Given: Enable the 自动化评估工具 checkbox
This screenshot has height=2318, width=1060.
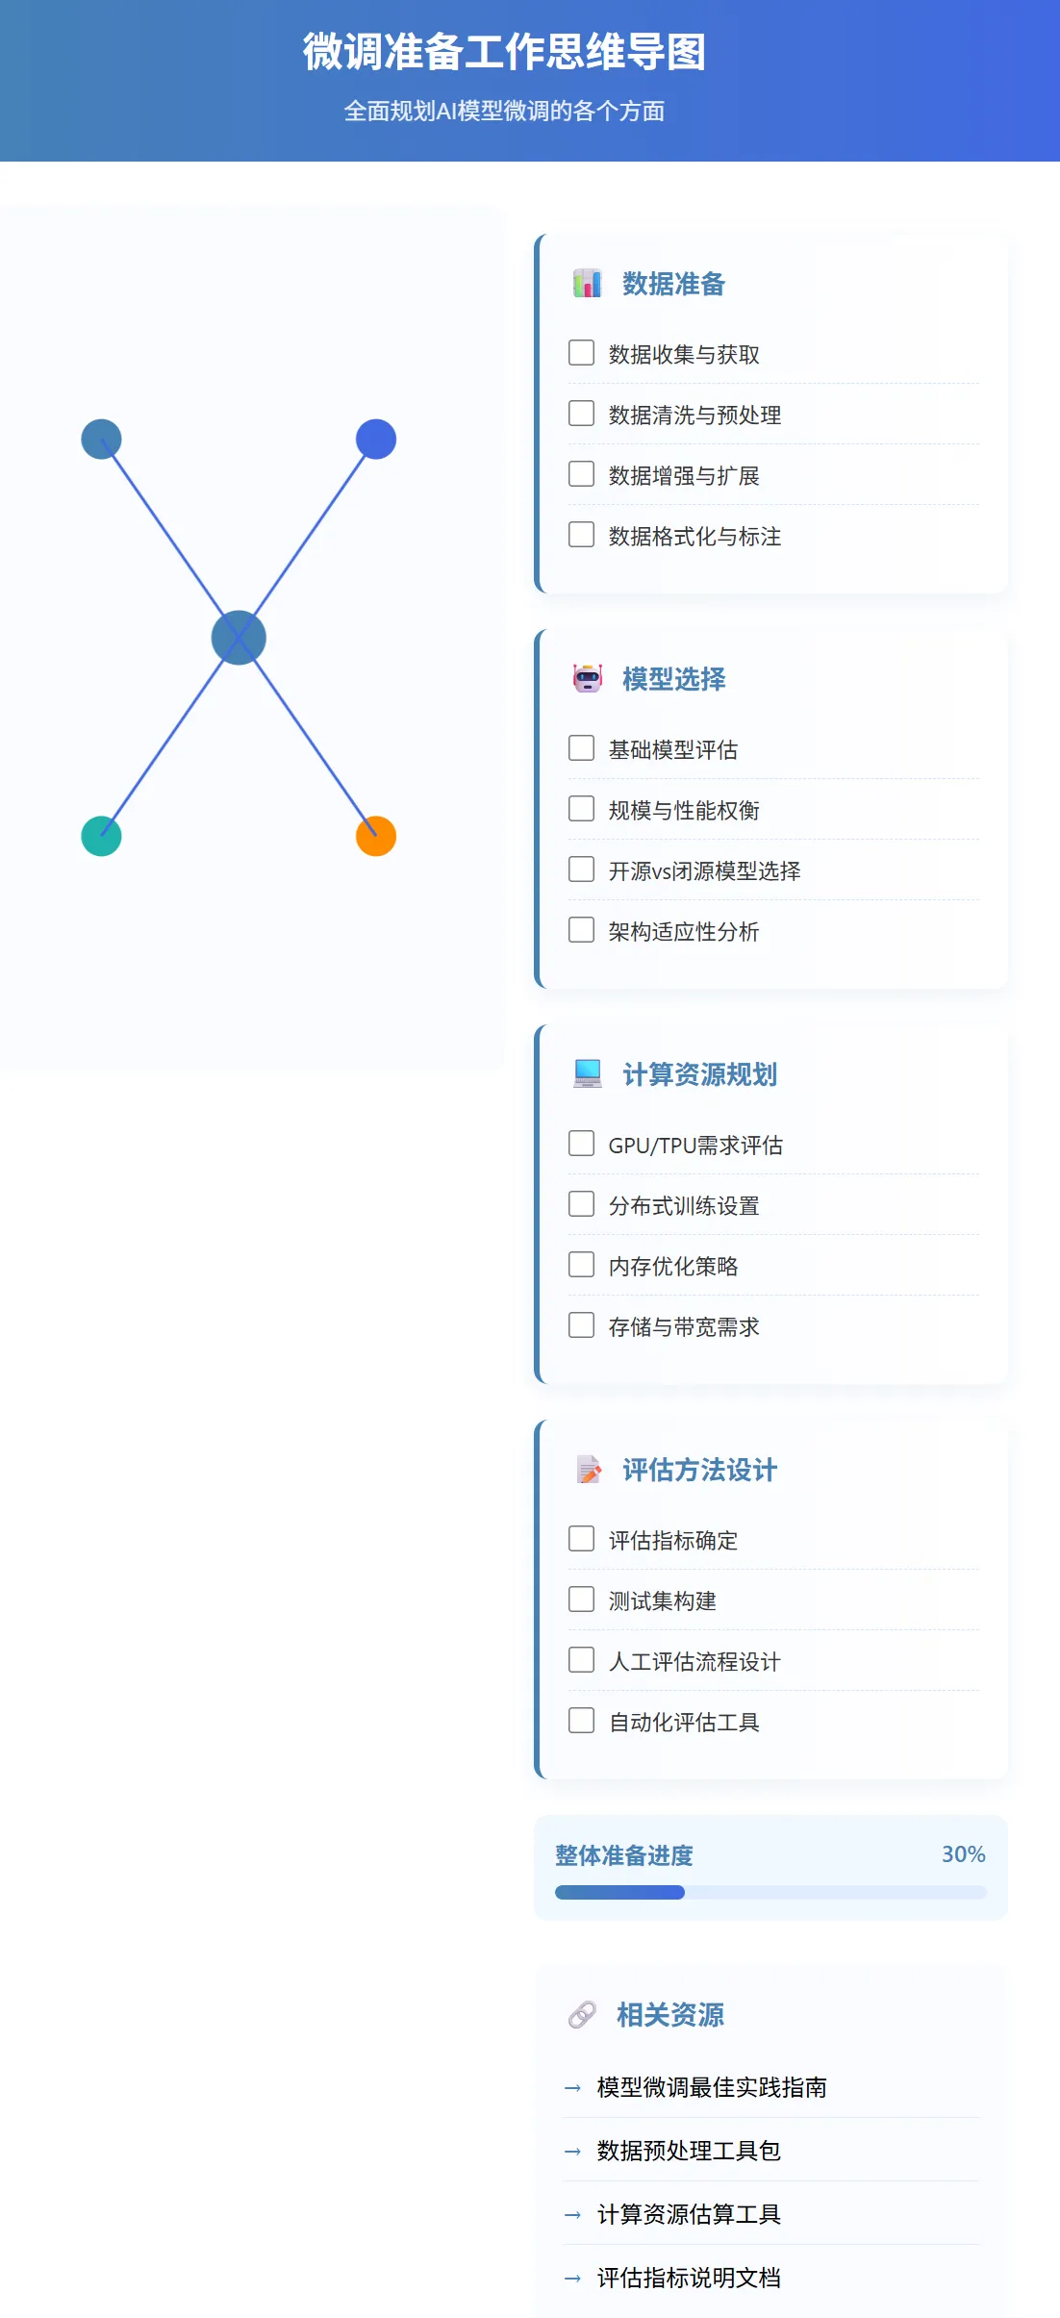Looking at the screenshot, I should [x=581, y=1720].
